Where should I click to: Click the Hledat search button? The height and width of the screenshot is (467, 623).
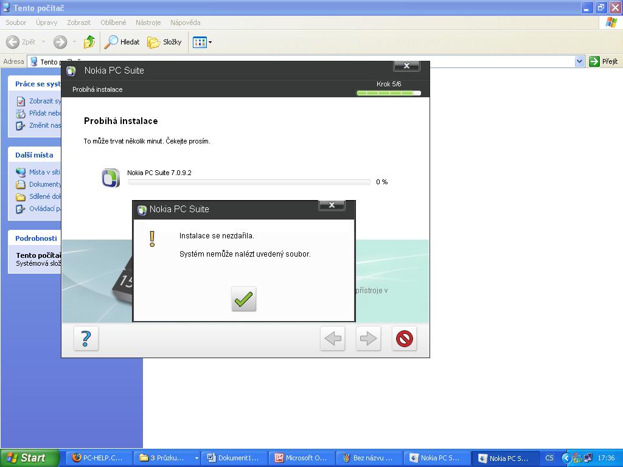click(x=122, y=42)
